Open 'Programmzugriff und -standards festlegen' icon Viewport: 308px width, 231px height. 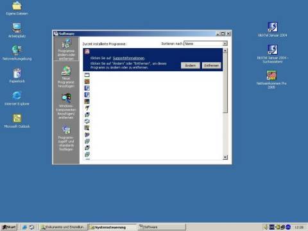click(66, 138)
